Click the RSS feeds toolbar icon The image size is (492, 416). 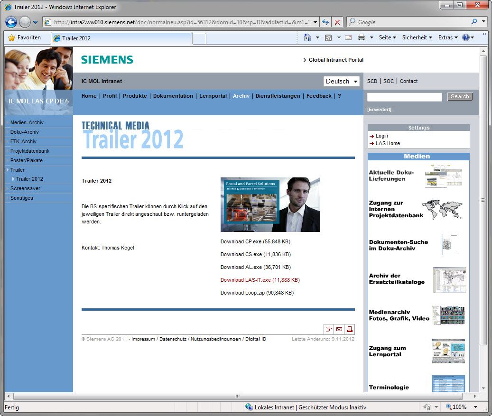328,37
